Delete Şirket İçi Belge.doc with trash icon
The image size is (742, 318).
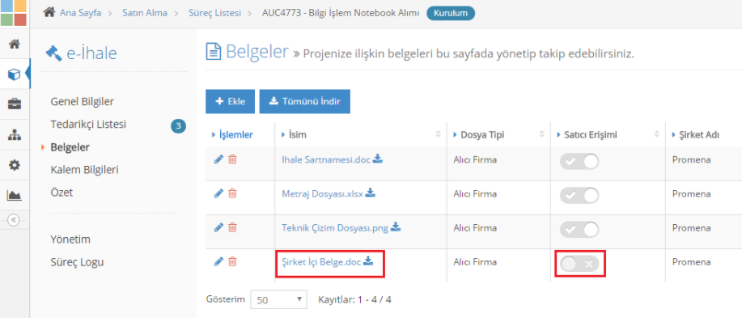point(232,261)
